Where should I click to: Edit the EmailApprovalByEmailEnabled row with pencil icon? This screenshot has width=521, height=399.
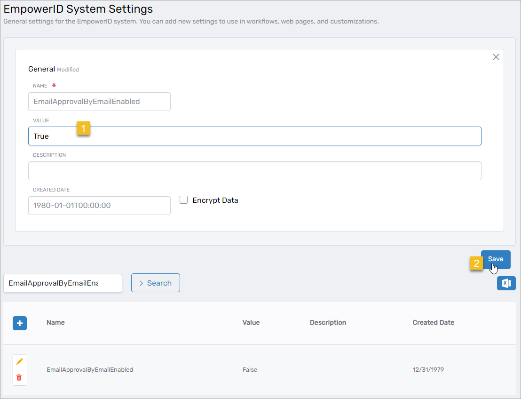[19, 361]
